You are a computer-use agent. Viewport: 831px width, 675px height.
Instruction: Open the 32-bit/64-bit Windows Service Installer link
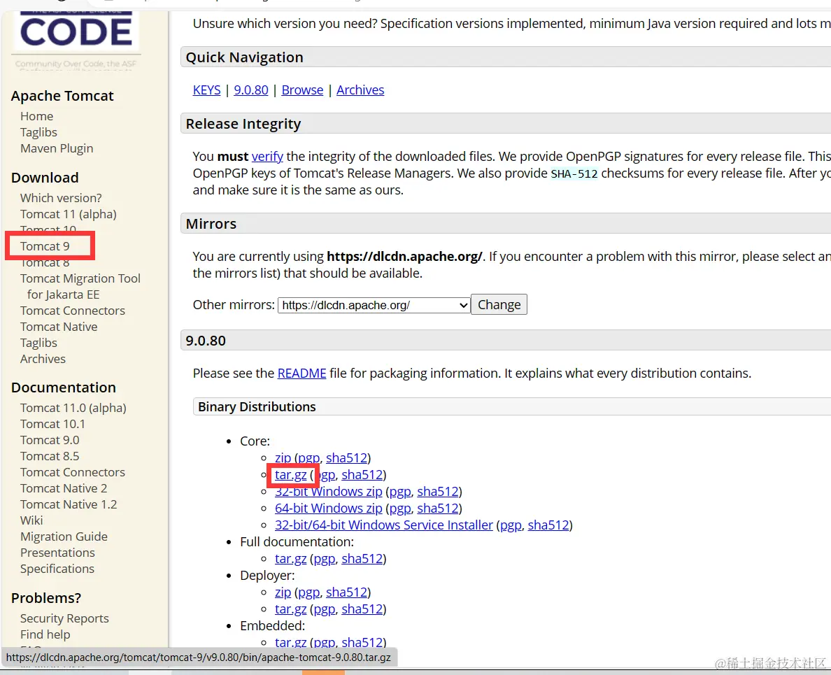[x=383, y=525]
